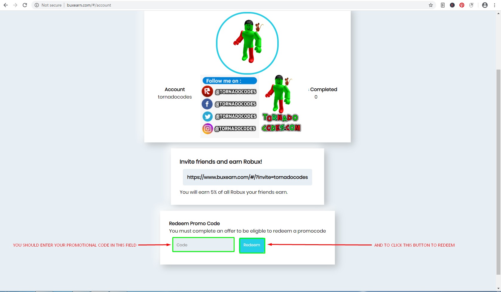The width and height of the screenshot is (501, 292).
Task: Click the Instagram logo icon
Action: point(208,129)
